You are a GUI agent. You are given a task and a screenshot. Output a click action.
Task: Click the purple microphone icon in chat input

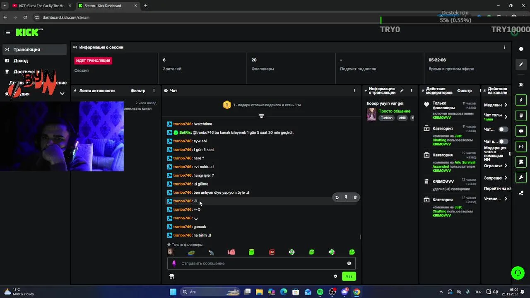[174, 263]
